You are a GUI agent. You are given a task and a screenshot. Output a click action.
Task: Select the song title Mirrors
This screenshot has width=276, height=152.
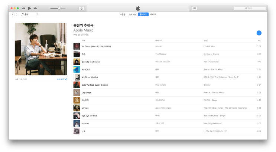click(85, 108)
